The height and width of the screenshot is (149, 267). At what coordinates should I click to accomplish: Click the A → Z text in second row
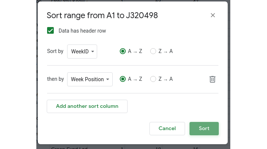(135, 79)
